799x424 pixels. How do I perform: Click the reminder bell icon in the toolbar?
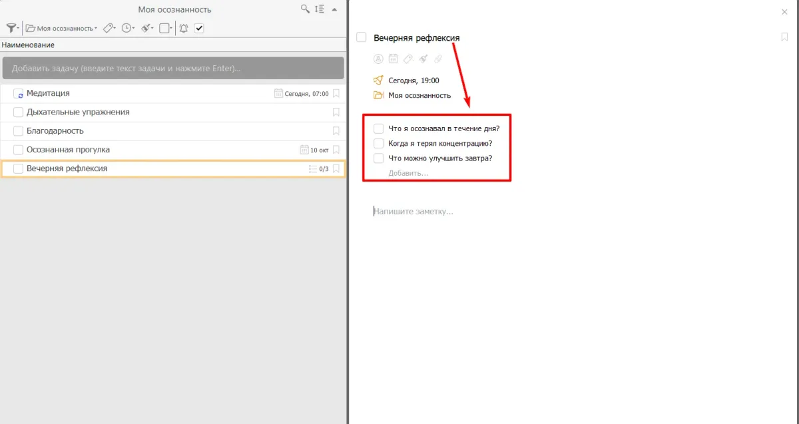183,28
